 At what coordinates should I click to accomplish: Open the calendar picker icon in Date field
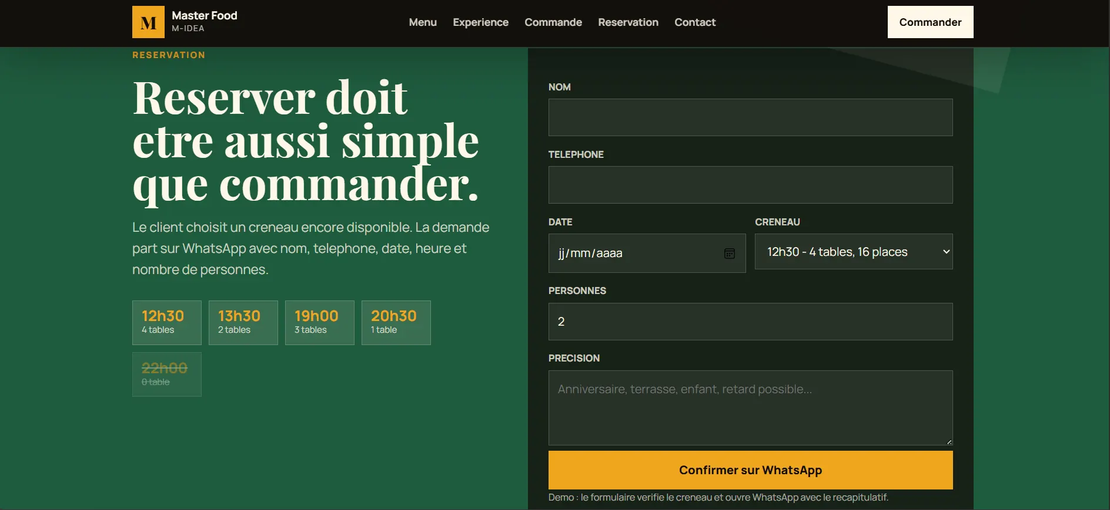coord(729,254)
